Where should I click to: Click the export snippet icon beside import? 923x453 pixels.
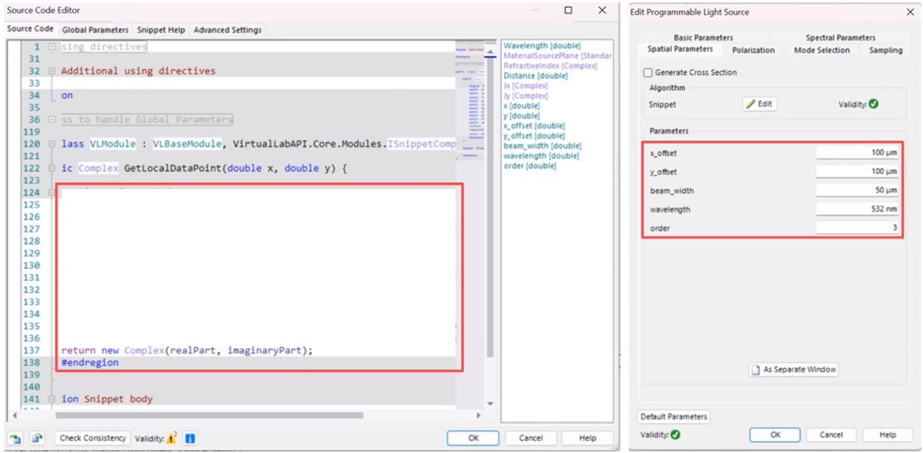pyautogui.click(x=38, y=438)
